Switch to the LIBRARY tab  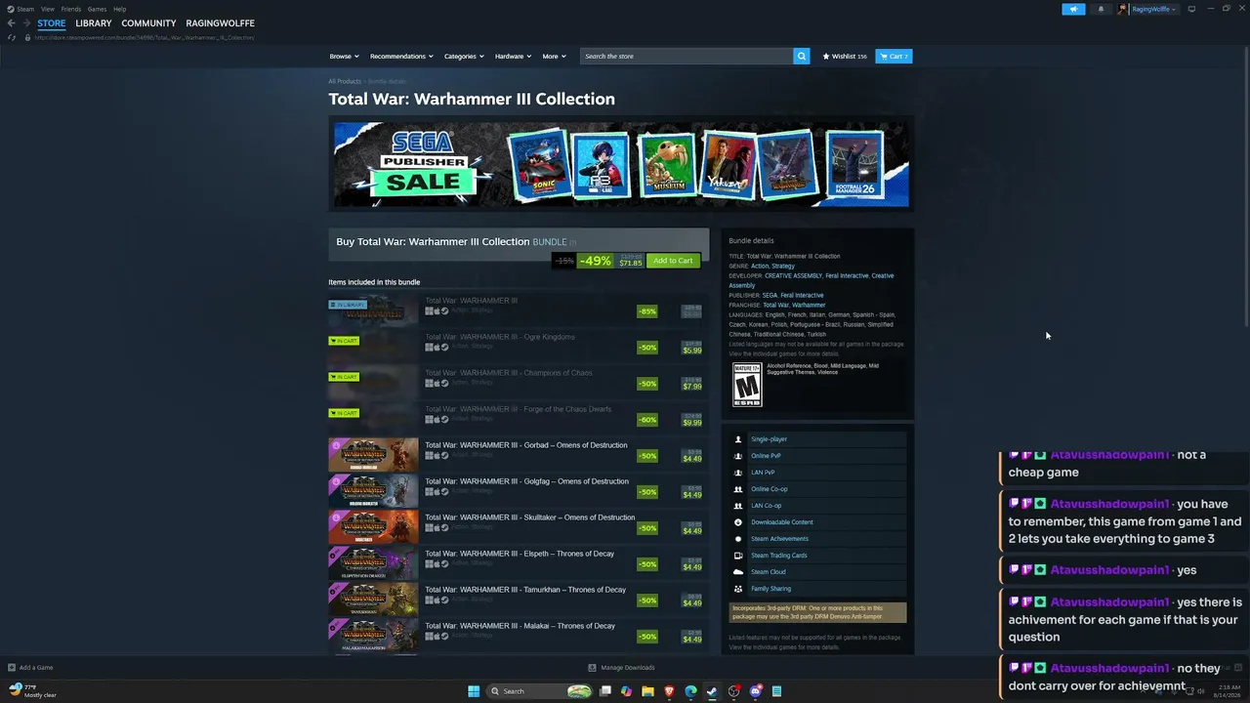click(94, 23)
